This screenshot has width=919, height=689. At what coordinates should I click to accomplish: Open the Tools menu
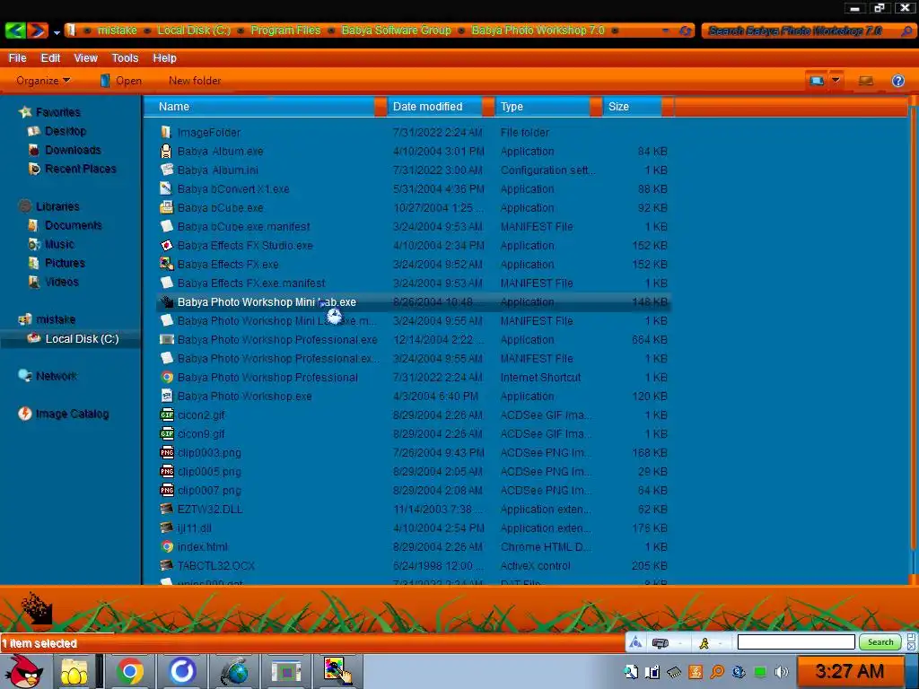125,58
